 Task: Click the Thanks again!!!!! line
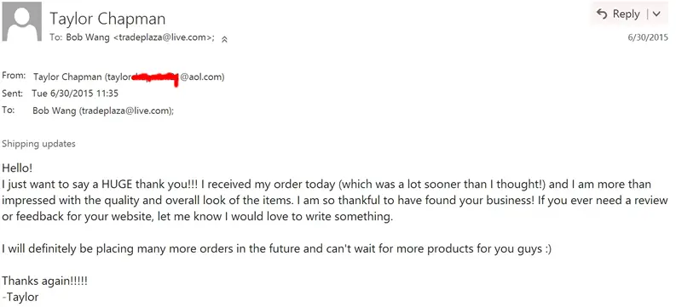[45, 281]
